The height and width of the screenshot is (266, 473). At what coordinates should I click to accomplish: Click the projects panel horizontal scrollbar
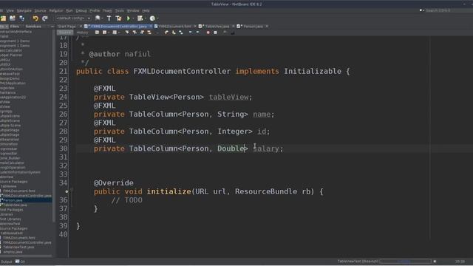click(x=26, y=256)
